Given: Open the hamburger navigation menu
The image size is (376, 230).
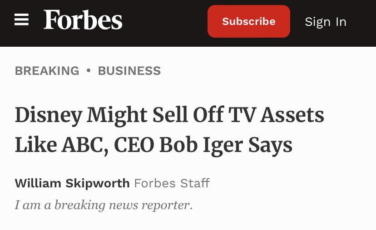Looking at the screenshot, I should click(x=21, y=20).
